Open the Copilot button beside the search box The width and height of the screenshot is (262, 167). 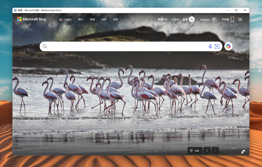(228, 46)
